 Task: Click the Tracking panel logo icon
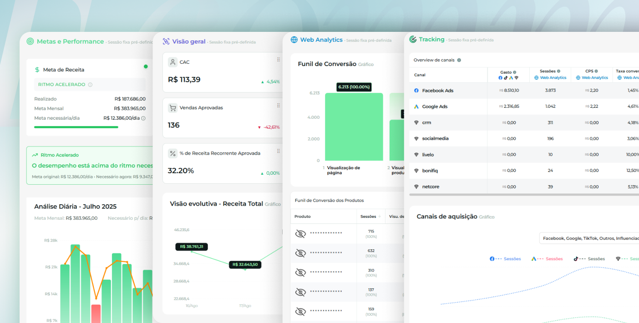tap(413, 40)
